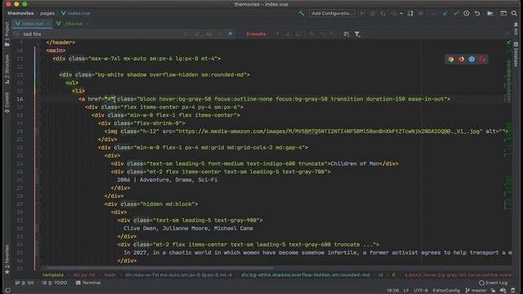Open search history via find-bar magnifier
This screenshot has height=294, width=523.
16,34
